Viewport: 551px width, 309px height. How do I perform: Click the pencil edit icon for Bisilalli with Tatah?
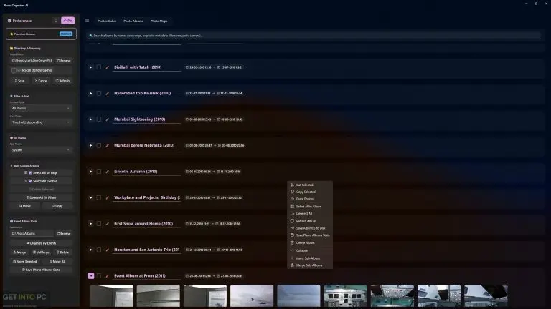(x=108, y=67)
